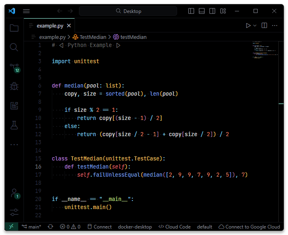Image resolution: width=288 pixels, height=235 pixels.
Task: Open problems errors and warnings indicator
Action: pyautogui.click(x=70, y=227)
